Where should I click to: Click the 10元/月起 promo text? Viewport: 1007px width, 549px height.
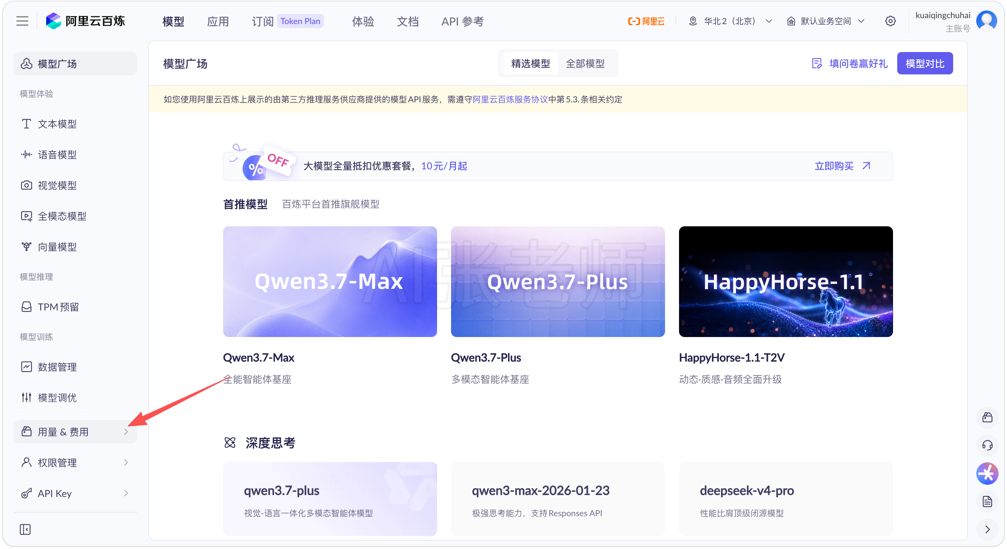[444, 166]
